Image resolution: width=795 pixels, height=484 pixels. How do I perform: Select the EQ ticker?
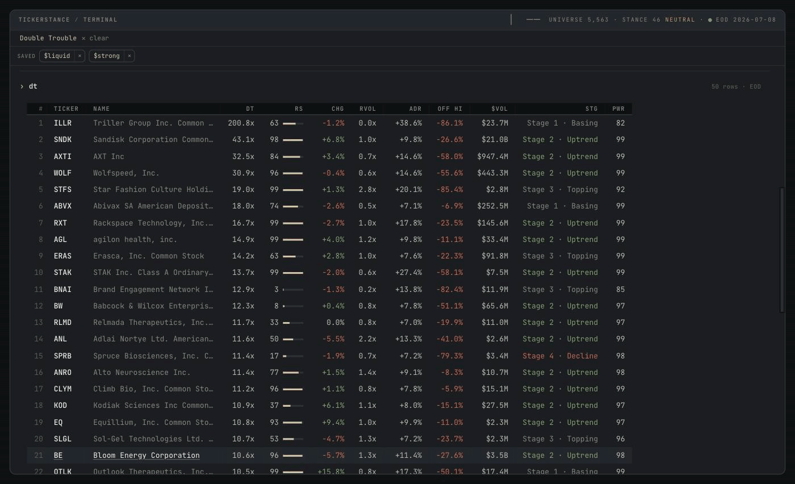click(58, 422)
